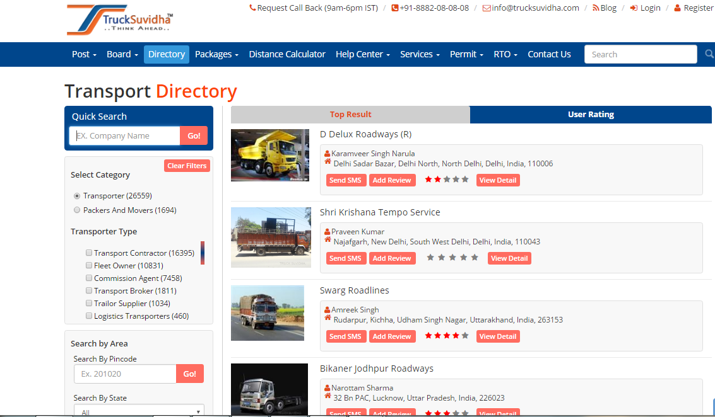The width and height of the screenshot is (715, 417).
Task: Click the envelope icon beside info@trucksuvidha.com
Action: pyautogui.click(x=487, y=8)
